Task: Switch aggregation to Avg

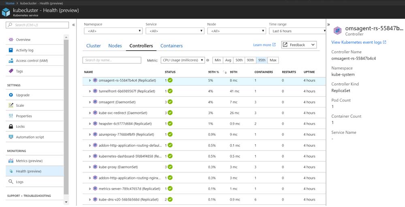Action: point(228,60)
